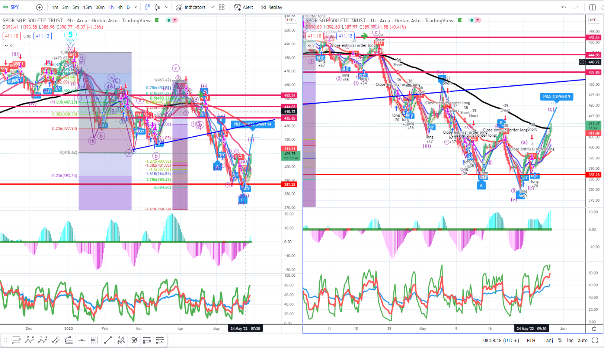
Task: Select the Fib channel drawing tool
Action: (x=68, y=340)
